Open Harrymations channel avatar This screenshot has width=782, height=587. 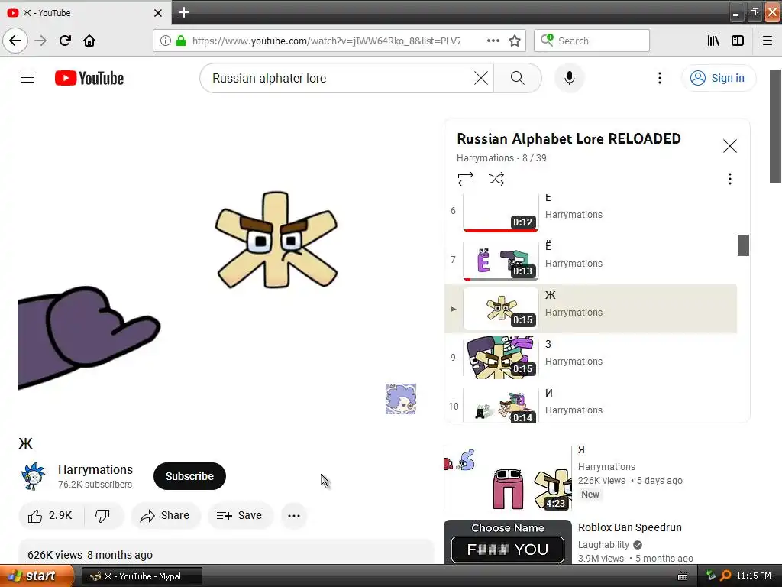tap(34, 475)
